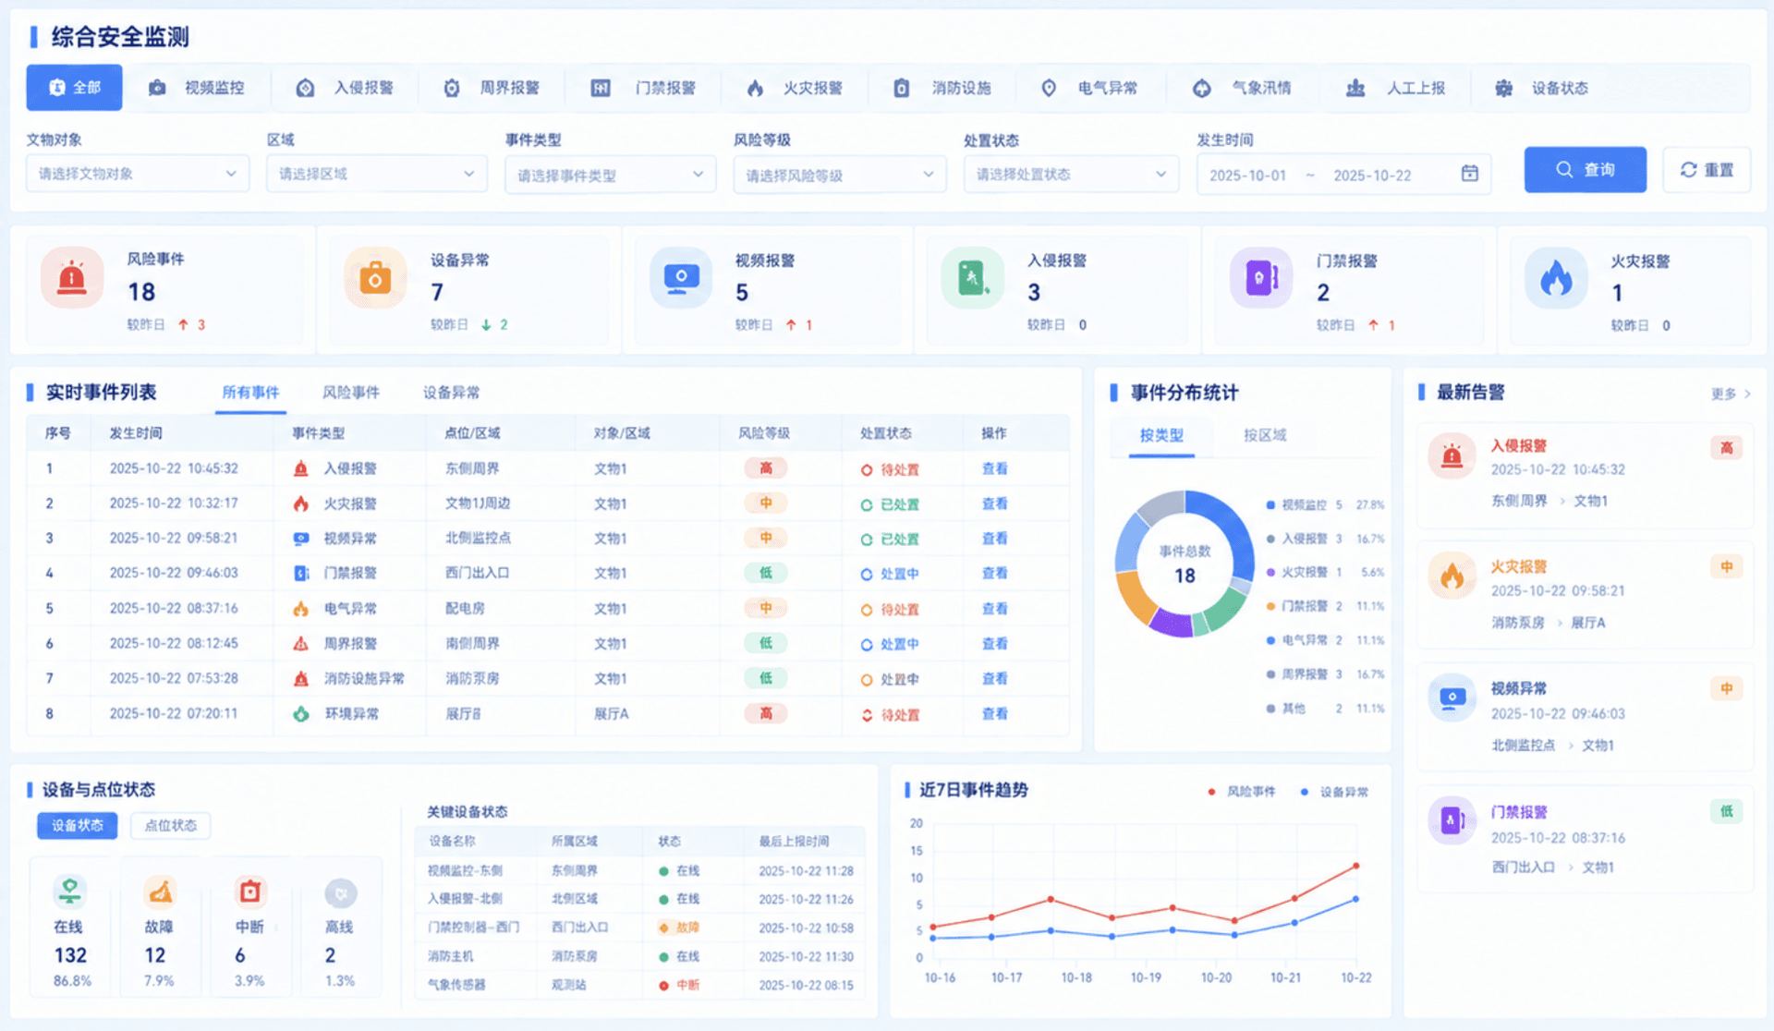Open the 电气异常 category tab
The height and width of the screenshot is (1031, 1774).
[1089, 88]
